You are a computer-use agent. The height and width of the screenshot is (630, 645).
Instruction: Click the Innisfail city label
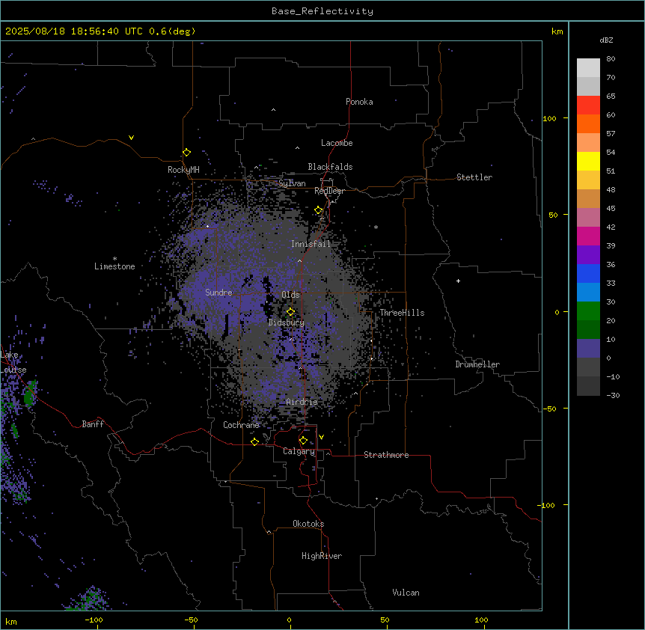tap(311, 244)
